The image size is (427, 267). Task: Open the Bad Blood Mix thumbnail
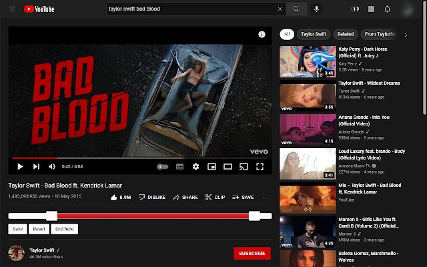click(x=308, y=198)
